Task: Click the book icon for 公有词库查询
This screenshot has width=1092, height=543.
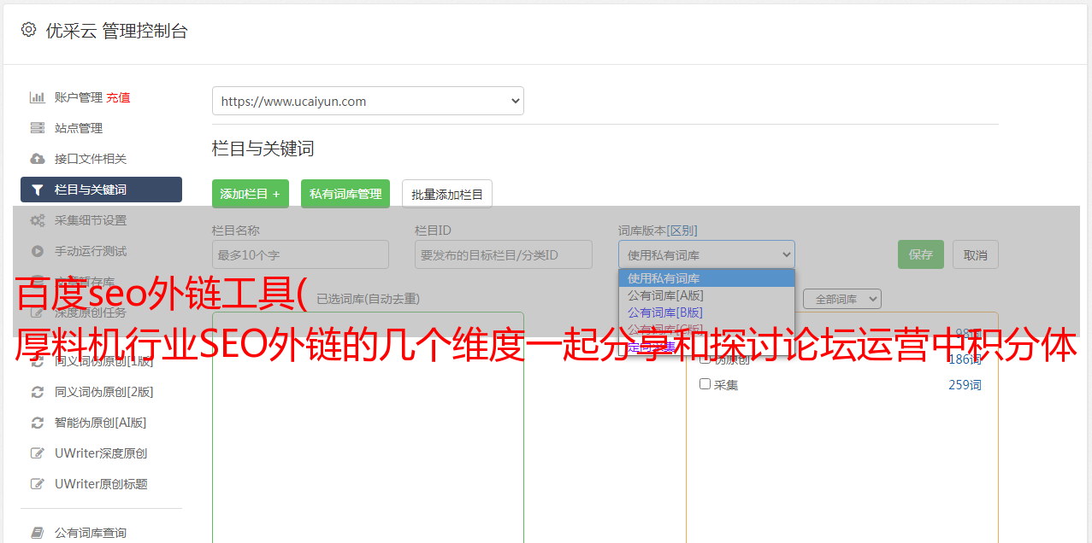Action: (37, 533)
